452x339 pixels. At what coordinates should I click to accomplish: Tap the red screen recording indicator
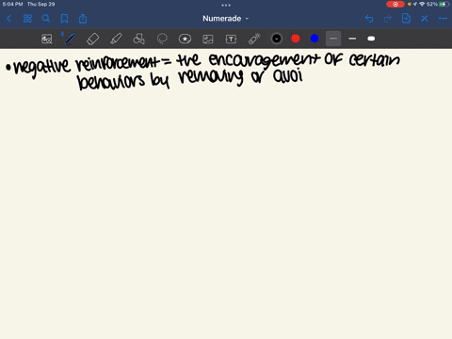click(x=395, y=4)
